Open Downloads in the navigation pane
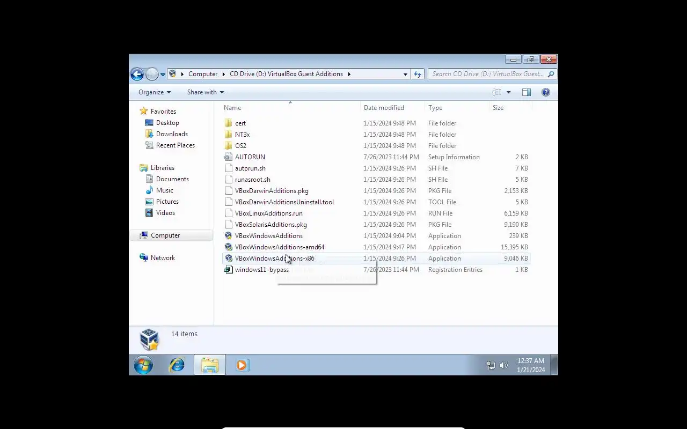Screen dimensions: 687x429 click(x=172, y=134)
